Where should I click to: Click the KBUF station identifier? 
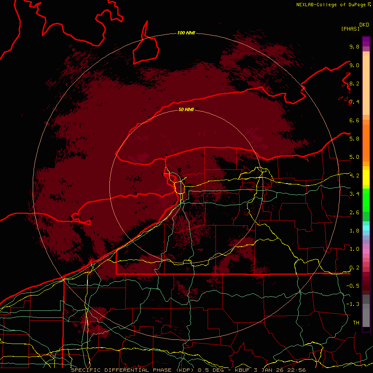pyautogui.click(x=242, y=370)
